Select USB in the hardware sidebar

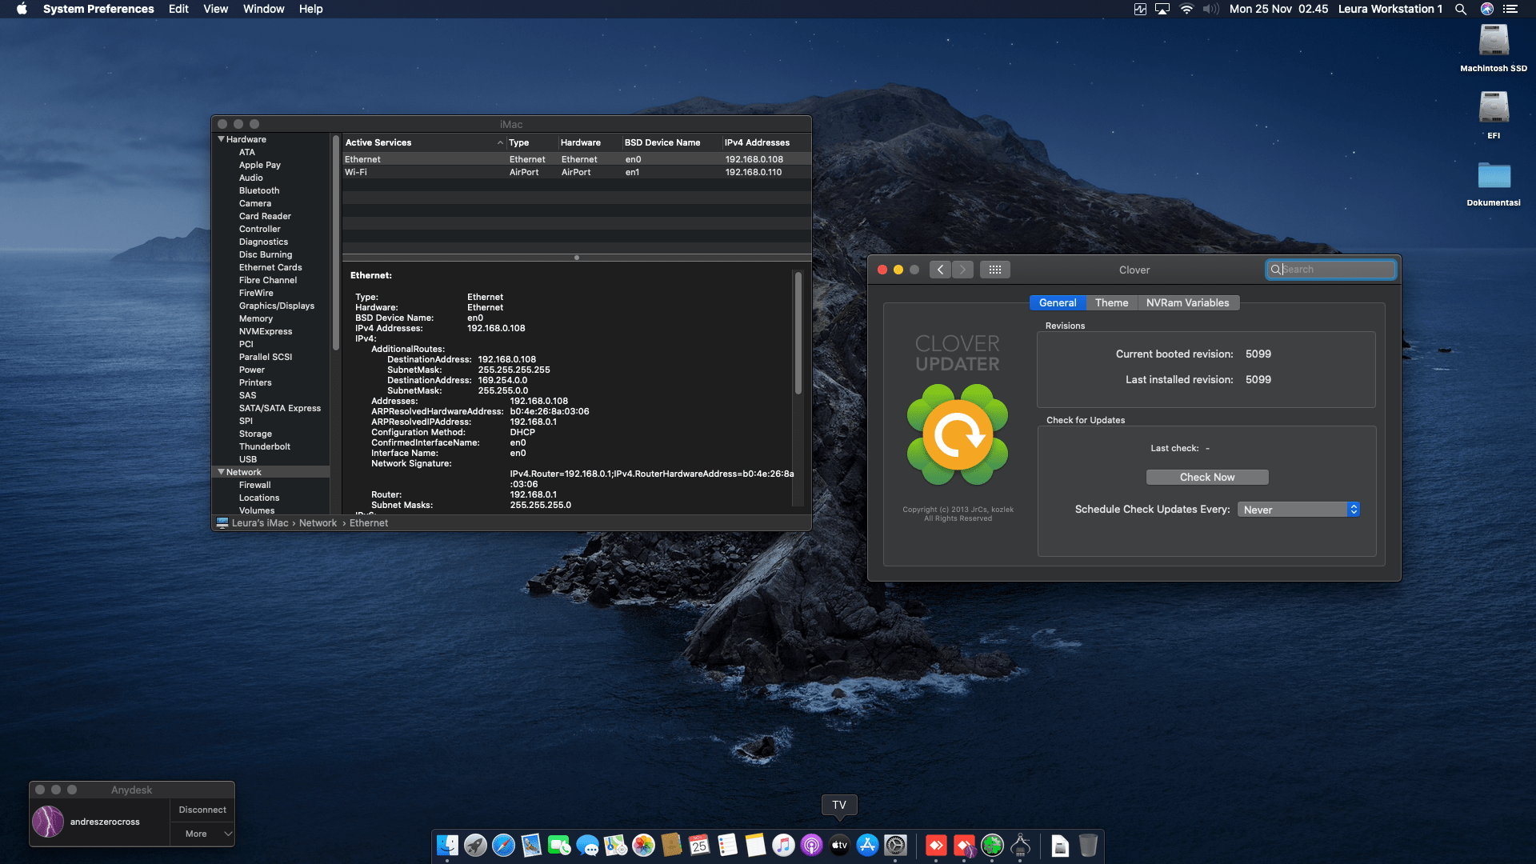(x=248, y=459)
